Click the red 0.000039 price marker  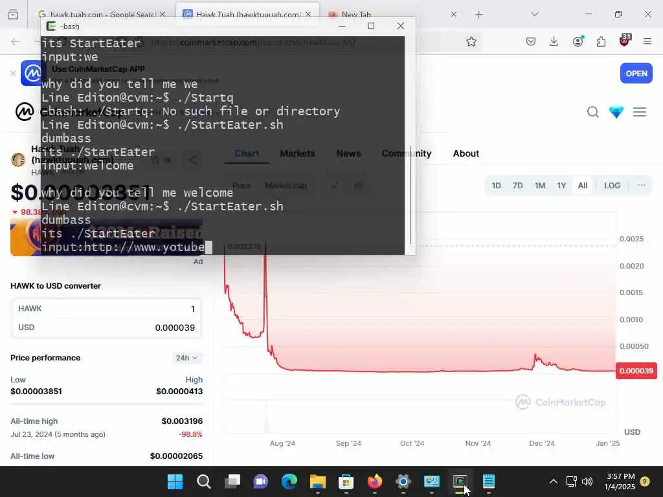coord(636,371)
